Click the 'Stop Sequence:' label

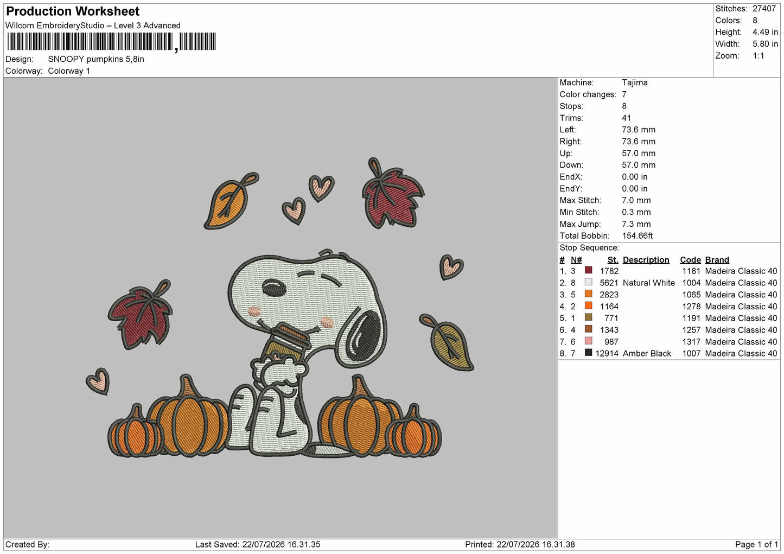pyautogui.click(x=589, y=247)
